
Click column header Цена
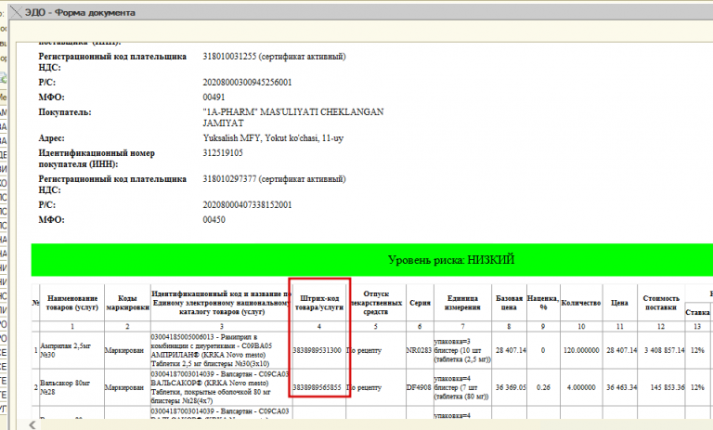point(619,303)
